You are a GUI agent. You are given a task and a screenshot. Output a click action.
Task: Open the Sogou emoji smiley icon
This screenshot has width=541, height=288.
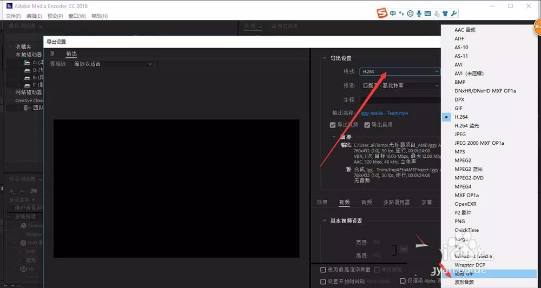pos(410,14)
